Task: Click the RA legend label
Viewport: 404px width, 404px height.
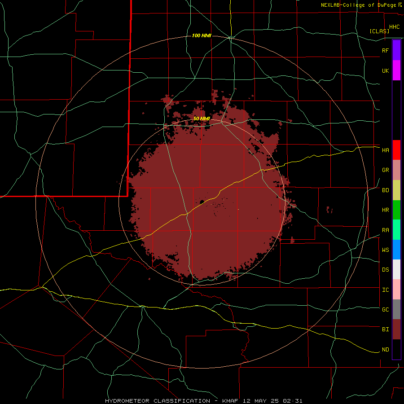Action: tap(385, 230)
